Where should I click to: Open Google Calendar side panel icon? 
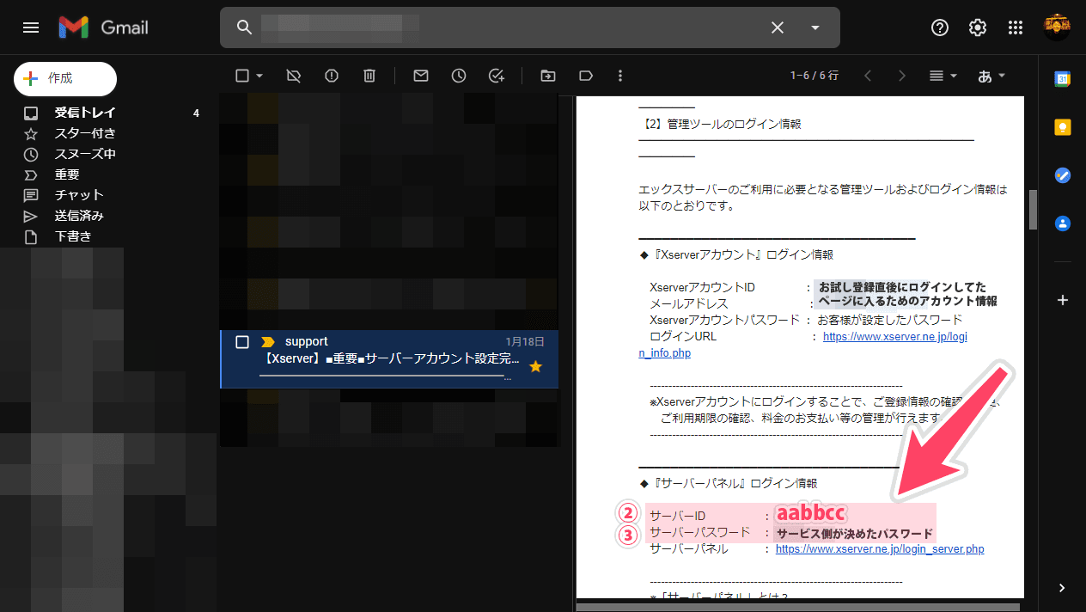coord(1063,79)
